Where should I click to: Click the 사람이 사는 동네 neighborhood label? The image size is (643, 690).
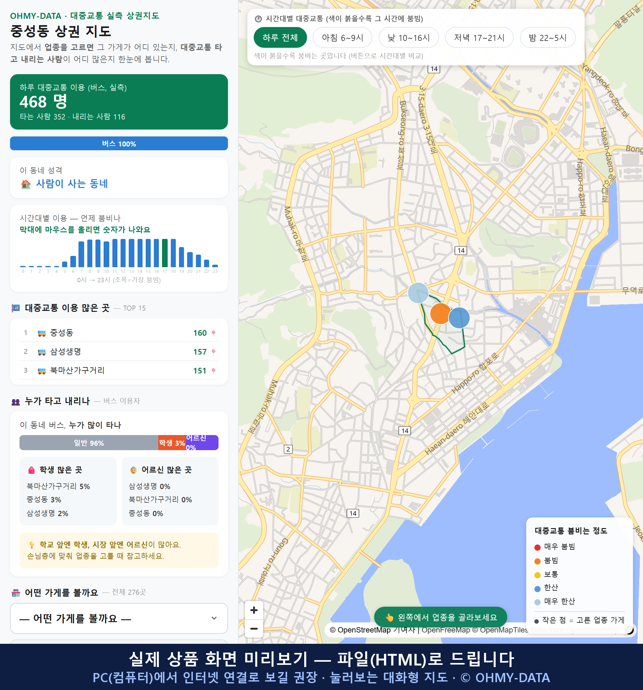(72, 184)
